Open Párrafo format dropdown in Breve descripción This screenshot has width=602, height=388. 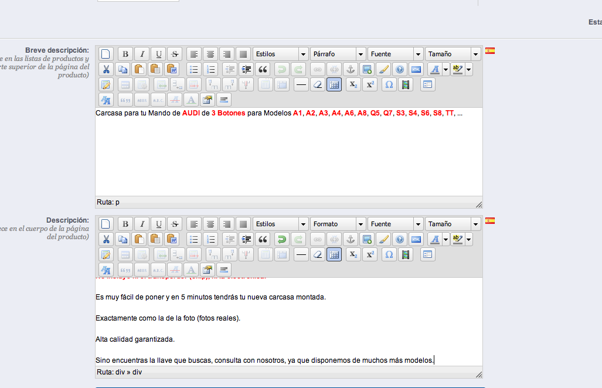(x=338, y=54)
